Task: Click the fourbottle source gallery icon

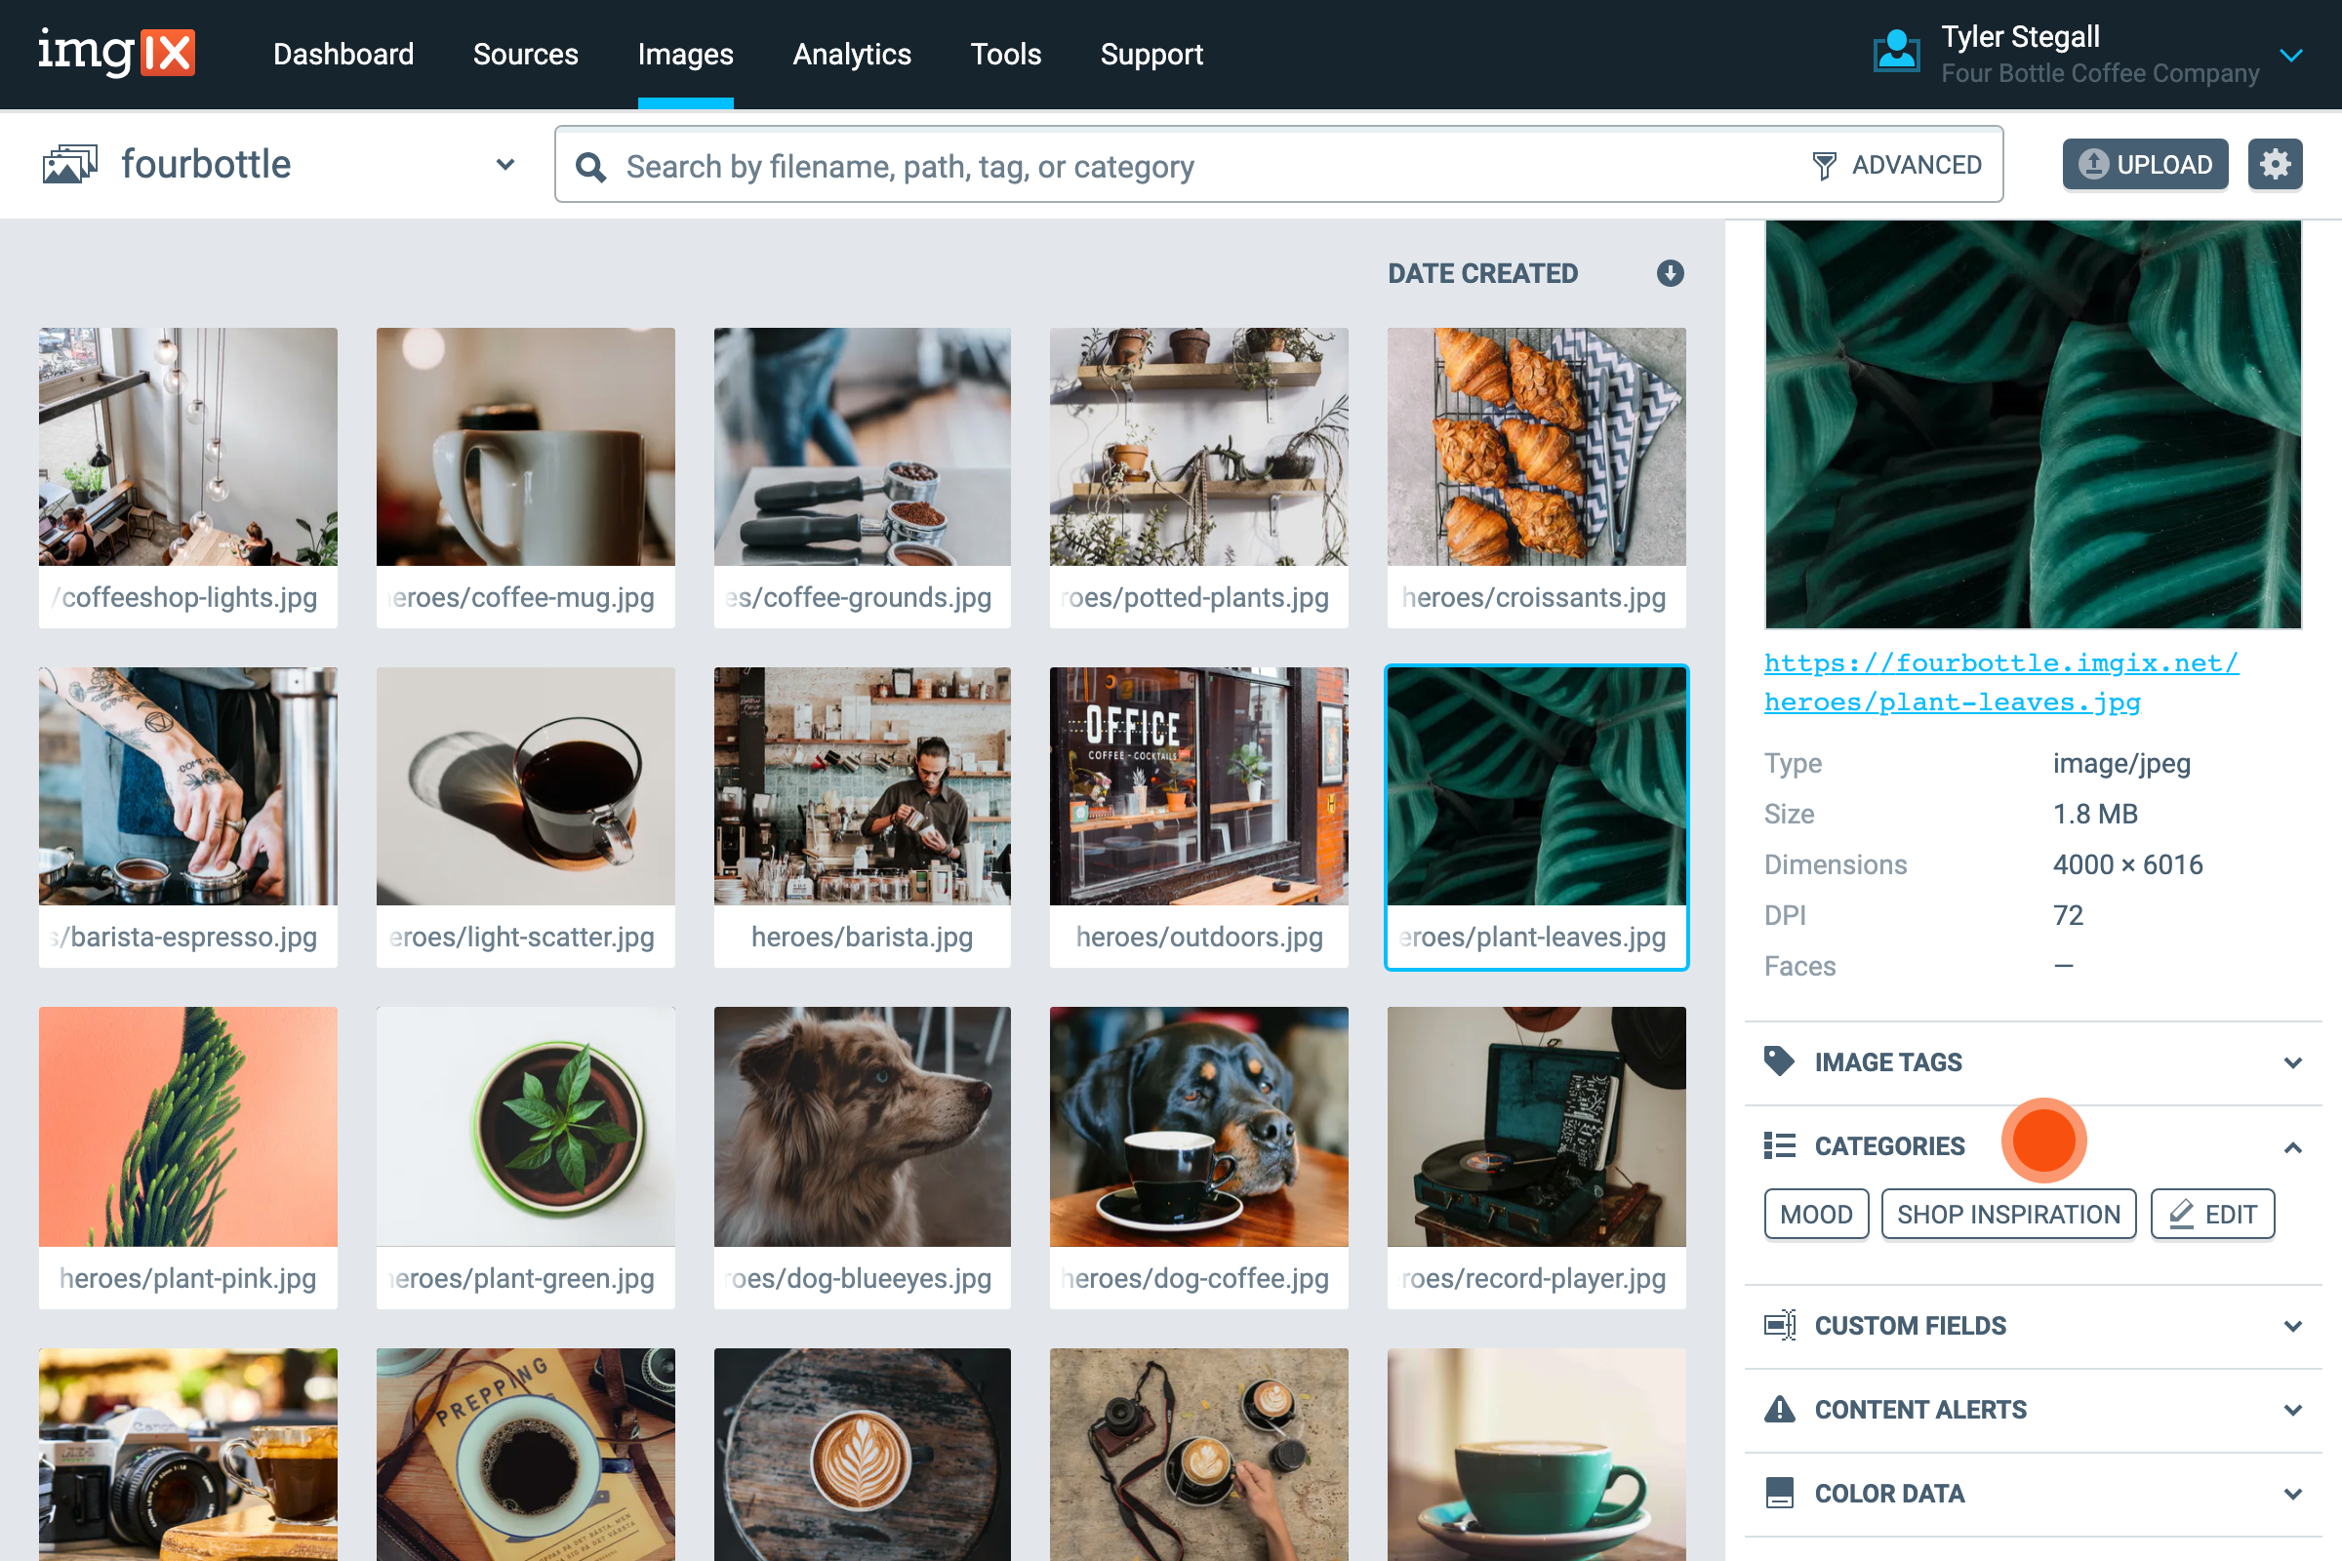Action: 69,164
